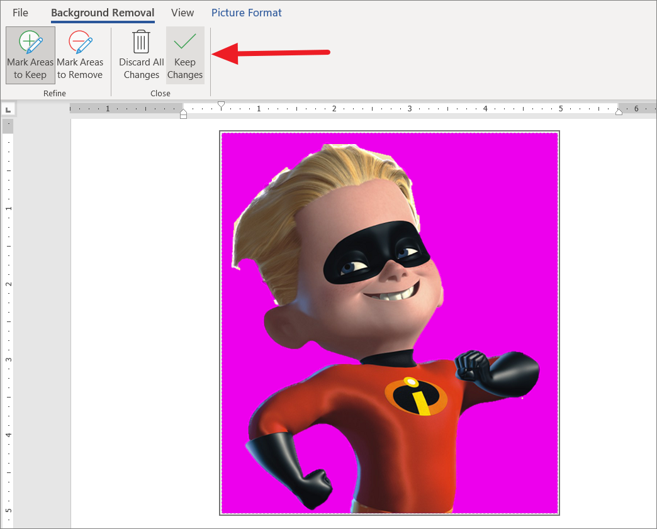657x529 pixels.
Task: Click the Keep Changes checkmark button
Action: (x=185, y=55)
